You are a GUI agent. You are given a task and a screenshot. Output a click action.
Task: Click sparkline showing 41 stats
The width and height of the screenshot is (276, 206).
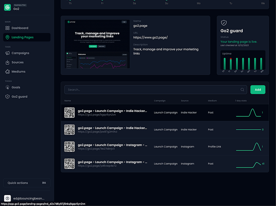(248, 165)
